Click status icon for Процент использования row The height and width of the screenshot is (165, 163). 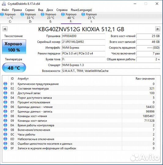(5, 102)
